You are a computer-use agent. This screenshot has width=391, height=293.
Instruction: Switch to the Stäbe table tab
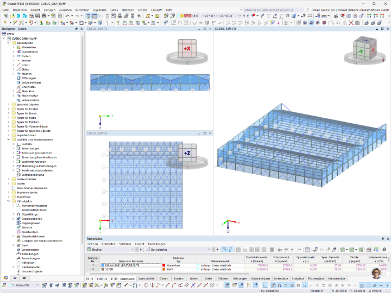[209, 278]
